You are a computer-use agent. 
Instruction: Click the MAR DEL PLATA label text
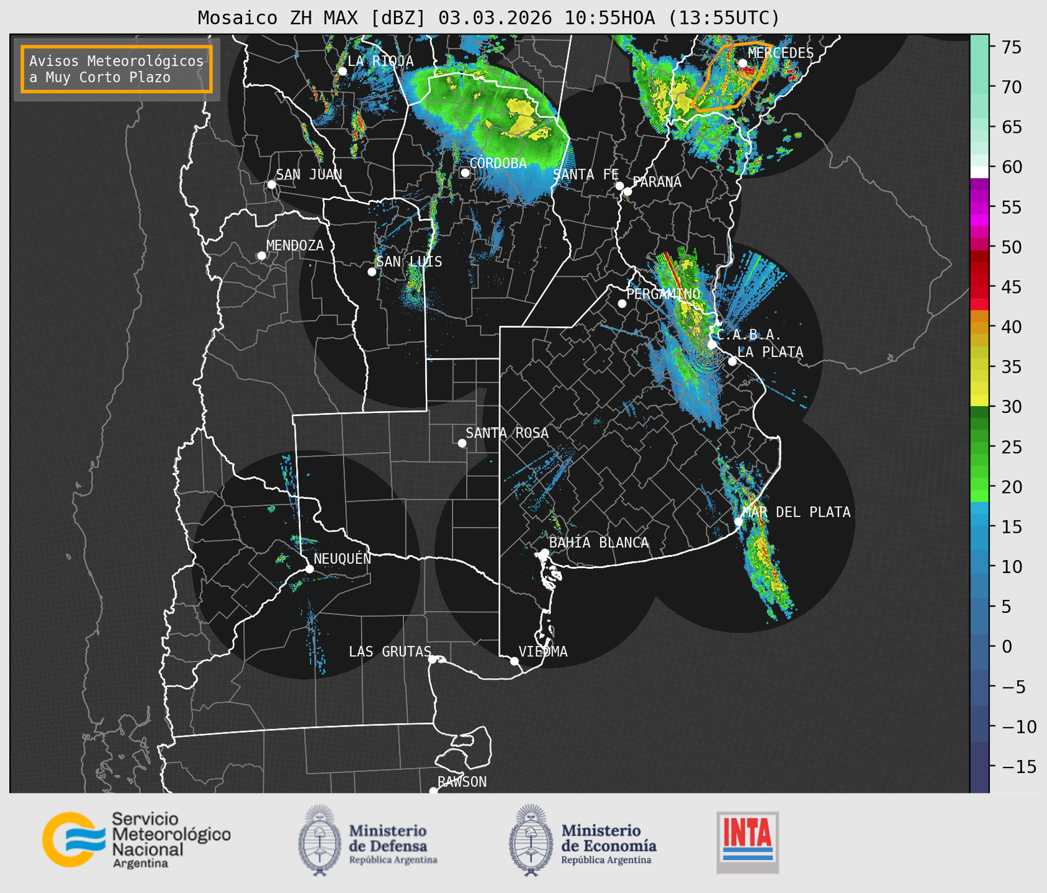coord(796,512)
